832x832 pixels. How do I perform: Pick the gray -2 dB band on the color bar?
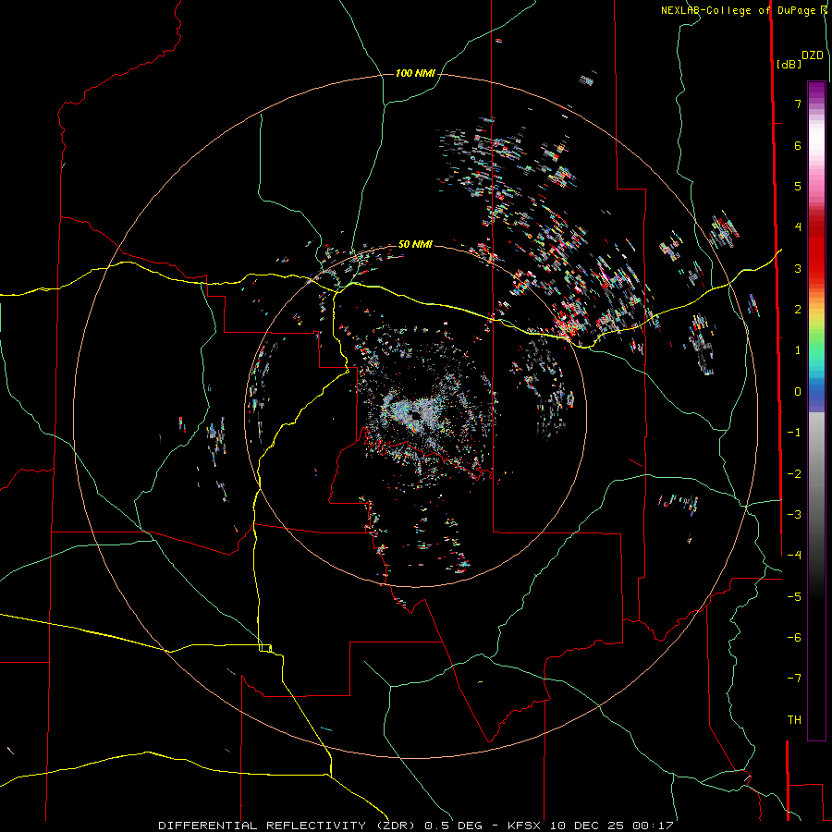point(816,473)
